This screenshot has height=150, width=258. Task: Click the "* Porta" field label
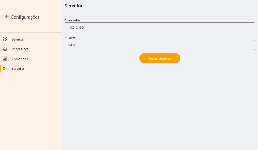[x=70, y=38]
